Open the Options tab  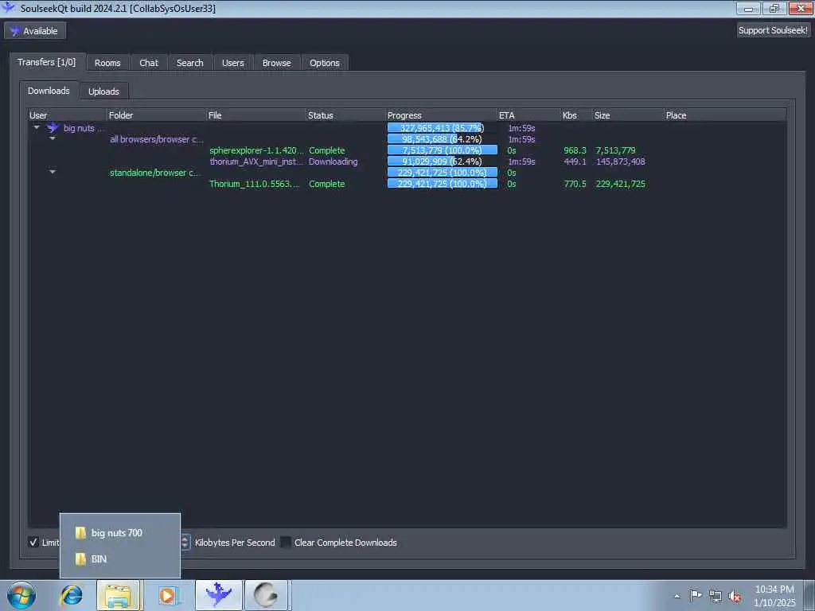[325, 63]
